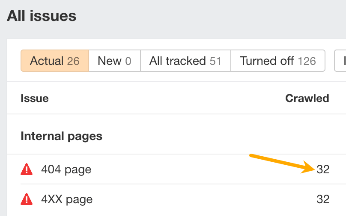Open the 4XX page issue

67,199
